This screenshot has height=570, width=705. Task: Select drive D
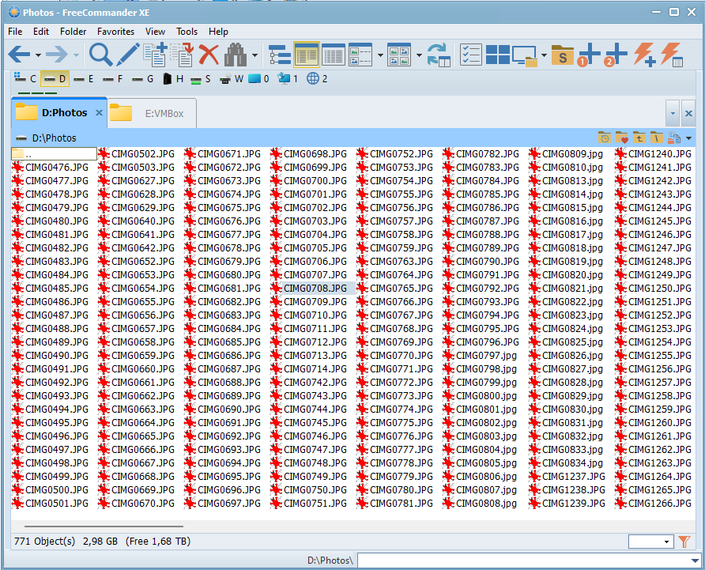point(55,79)
